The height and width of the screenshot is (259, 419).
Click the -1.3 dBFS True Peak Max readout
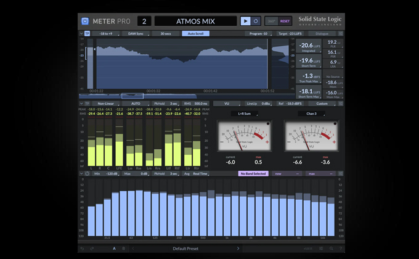(x=309, y=77)
